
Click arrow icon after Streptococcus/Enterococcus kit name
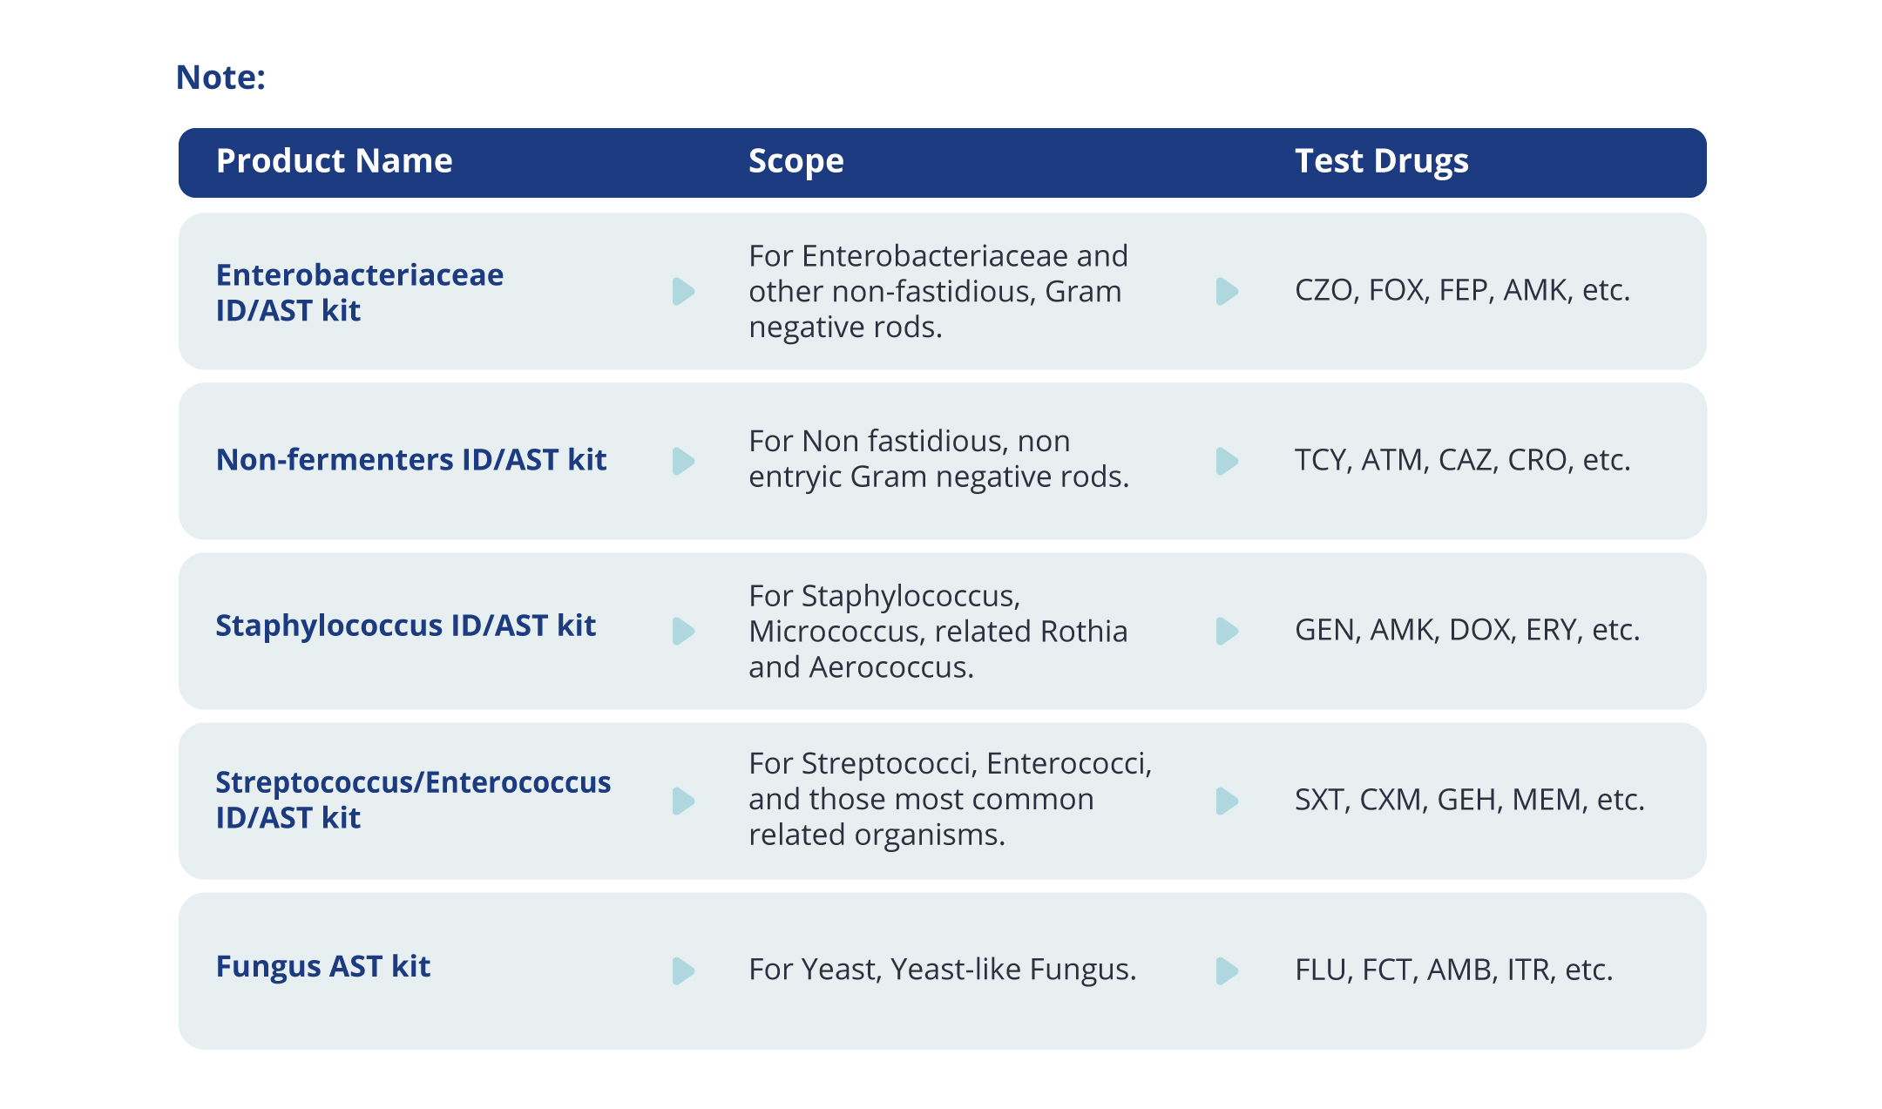[684, 801]
